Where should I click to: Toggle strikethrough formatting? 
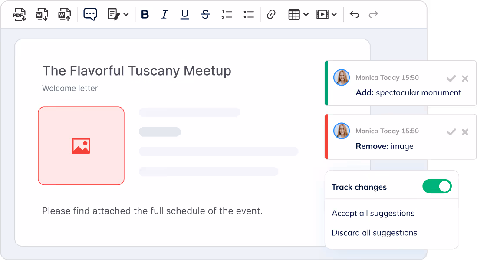coord(205,15)
